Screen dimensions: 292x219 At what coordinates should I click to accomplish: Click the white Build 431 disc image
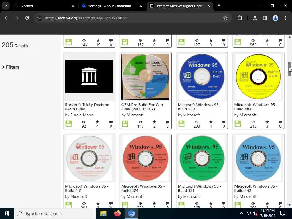89,158
